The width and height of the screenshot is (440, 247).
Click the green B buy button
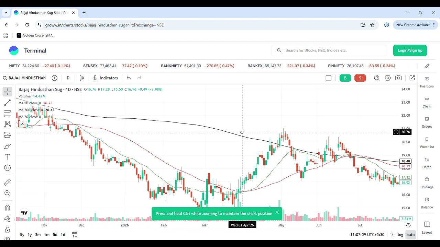[345, 78]
